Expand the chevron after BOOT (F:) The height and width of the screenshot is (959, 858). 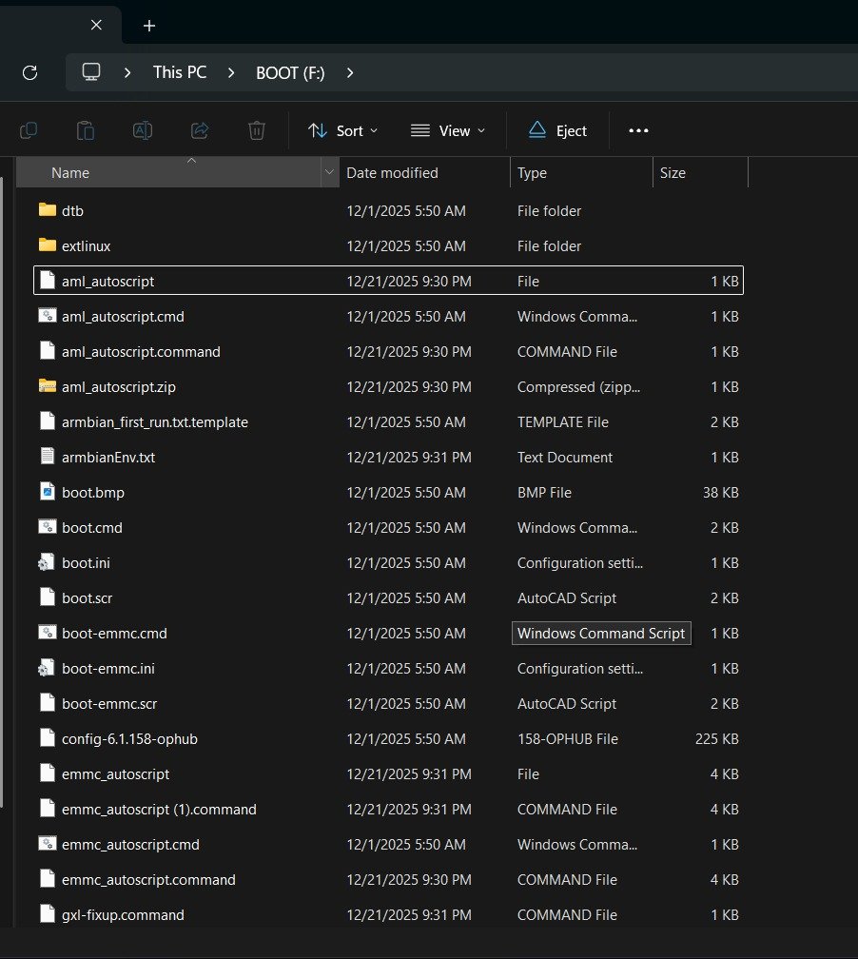pos(350,72)
